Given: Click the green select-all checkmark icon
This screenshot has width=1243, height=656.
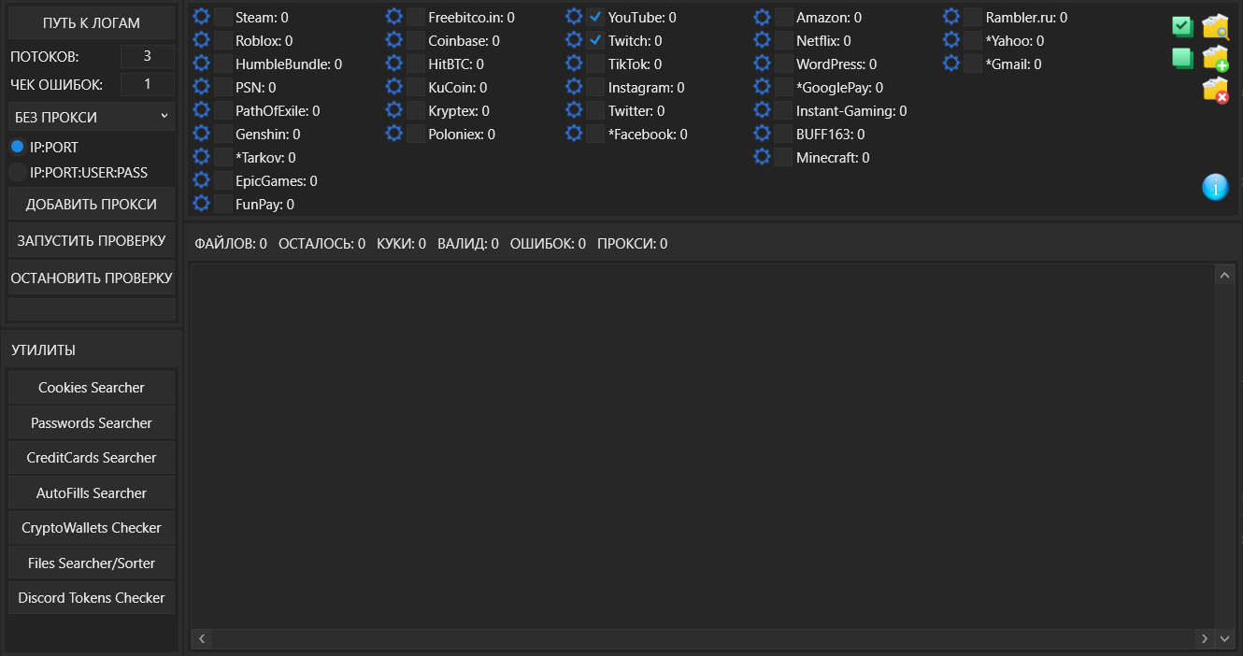Looking at the screenshot, I should click(1182, 26).
